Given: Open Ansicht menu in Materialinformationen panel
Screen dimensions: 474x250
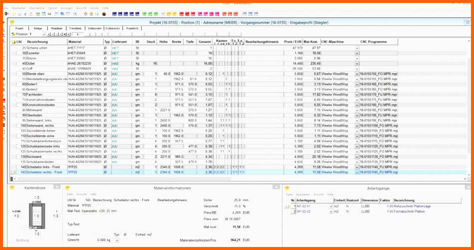Looking at the screenshot, I should pyautogui.click(x=82, y=195).
